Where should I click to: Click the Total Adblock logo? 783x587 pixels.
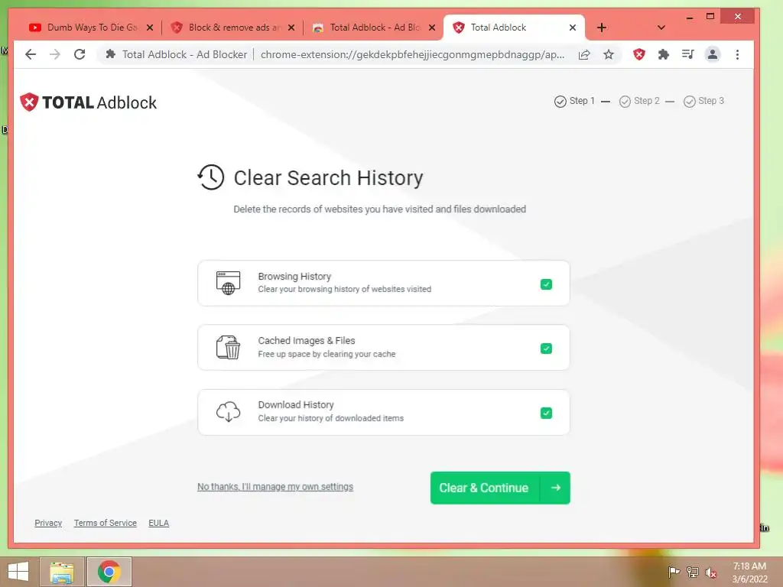tap(89, 102)
